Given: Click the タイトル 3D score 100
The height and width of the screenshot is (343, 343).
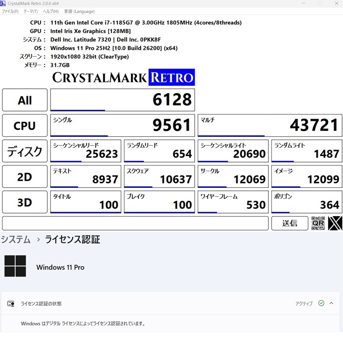Looking at the screenshot, I should click(x=85, y=202).
